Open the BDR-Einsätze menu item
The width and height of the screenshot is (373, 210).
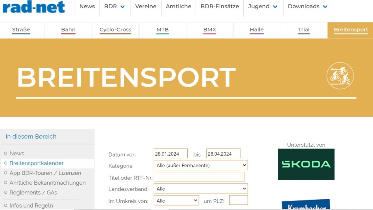[x=220, y=7]
